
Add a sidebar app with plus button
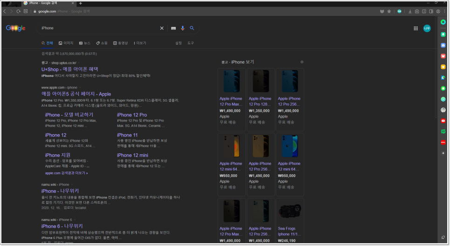coord(443,153)
